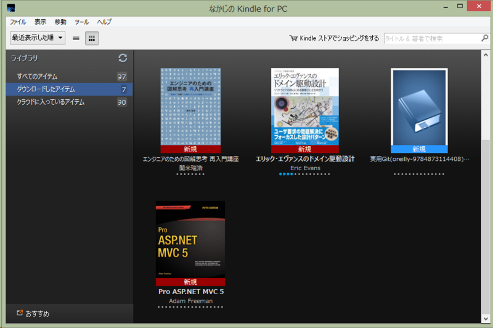493x328 pixels.
Task: Click count badge 97 for all items
Action: pyautogui.click(x=121, y=76)
